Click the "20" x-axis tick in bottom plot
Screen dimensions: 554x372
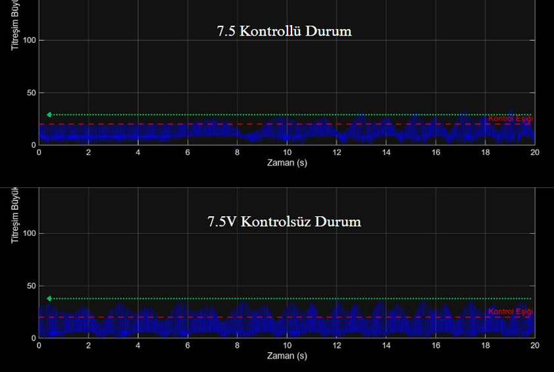click(534, 346)
